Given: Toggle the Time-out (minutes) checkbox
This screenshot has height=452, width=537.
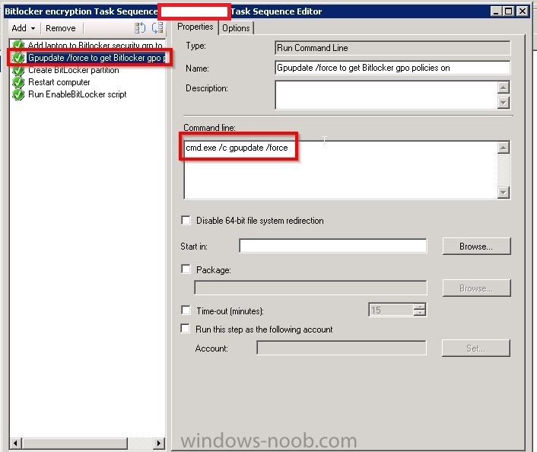Looking at the screenshot, I should [186, 310].
